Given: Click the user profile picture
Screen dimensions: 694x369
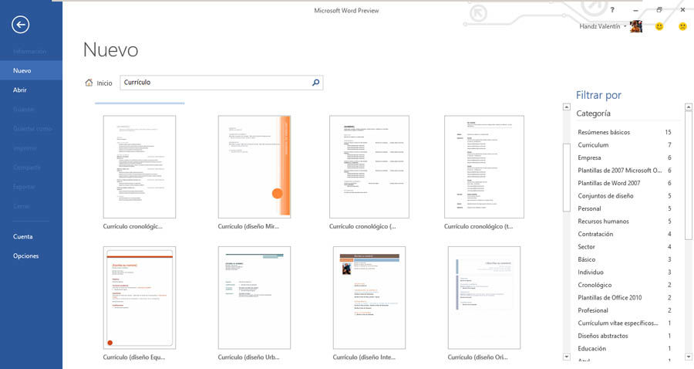Looking at the screenshot, I should (x=636, y=27).
